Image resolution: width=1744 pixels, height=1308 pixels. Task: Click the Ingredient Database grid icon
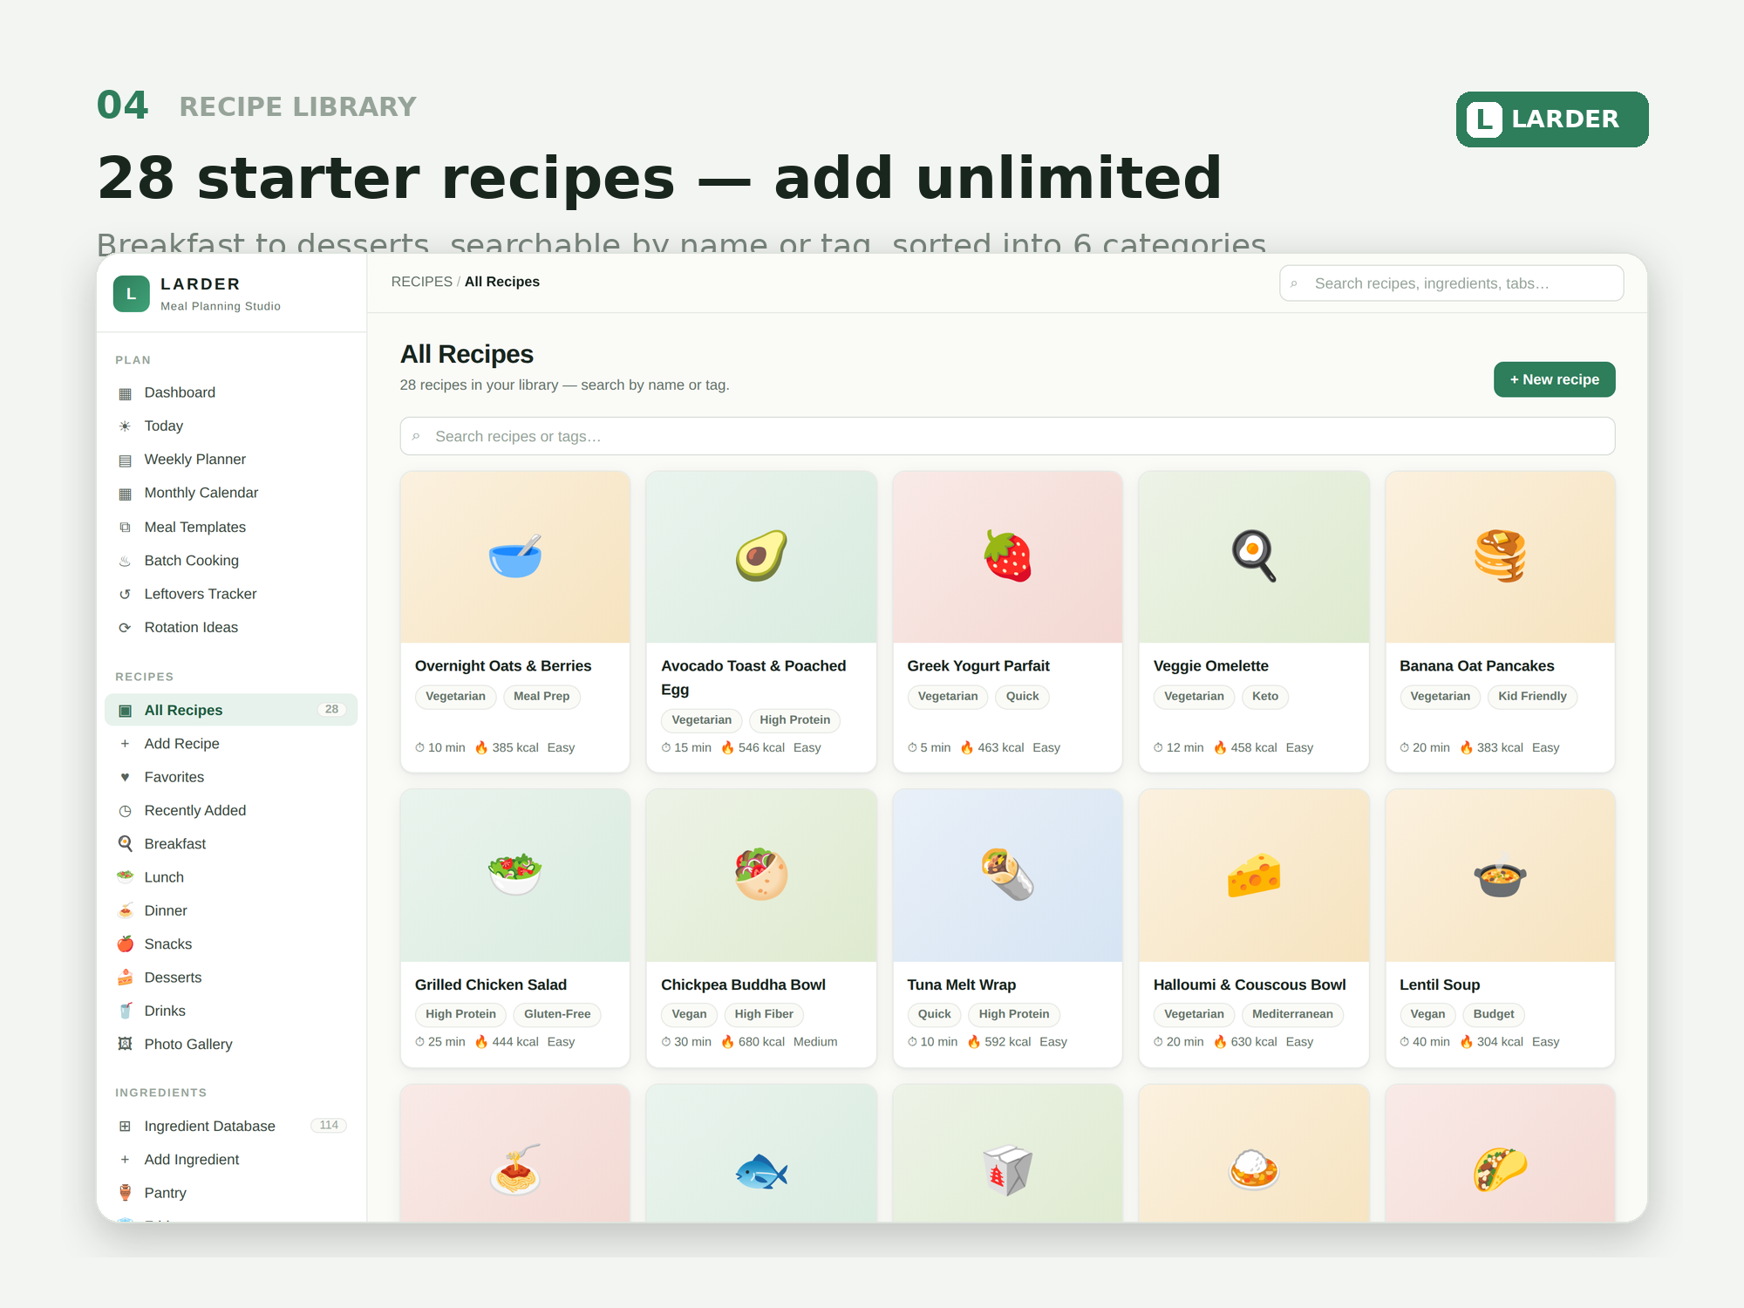125,1127
